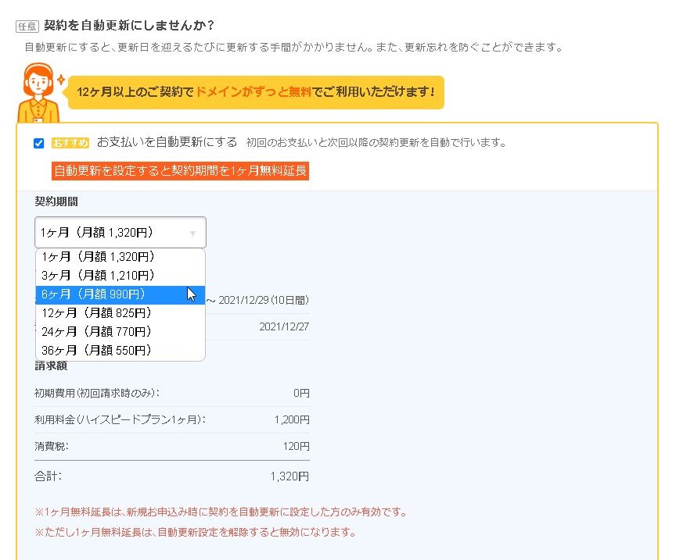Choose 24ヶ月（月額 770円） from the list
Viewport: 676px width, 560px height.
click(x=96, y=332)
